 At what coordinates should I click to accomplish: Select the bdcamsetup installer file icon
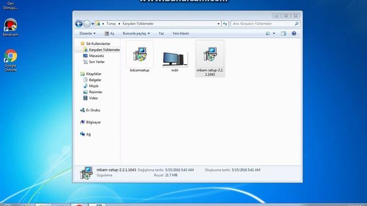(140, 54)
